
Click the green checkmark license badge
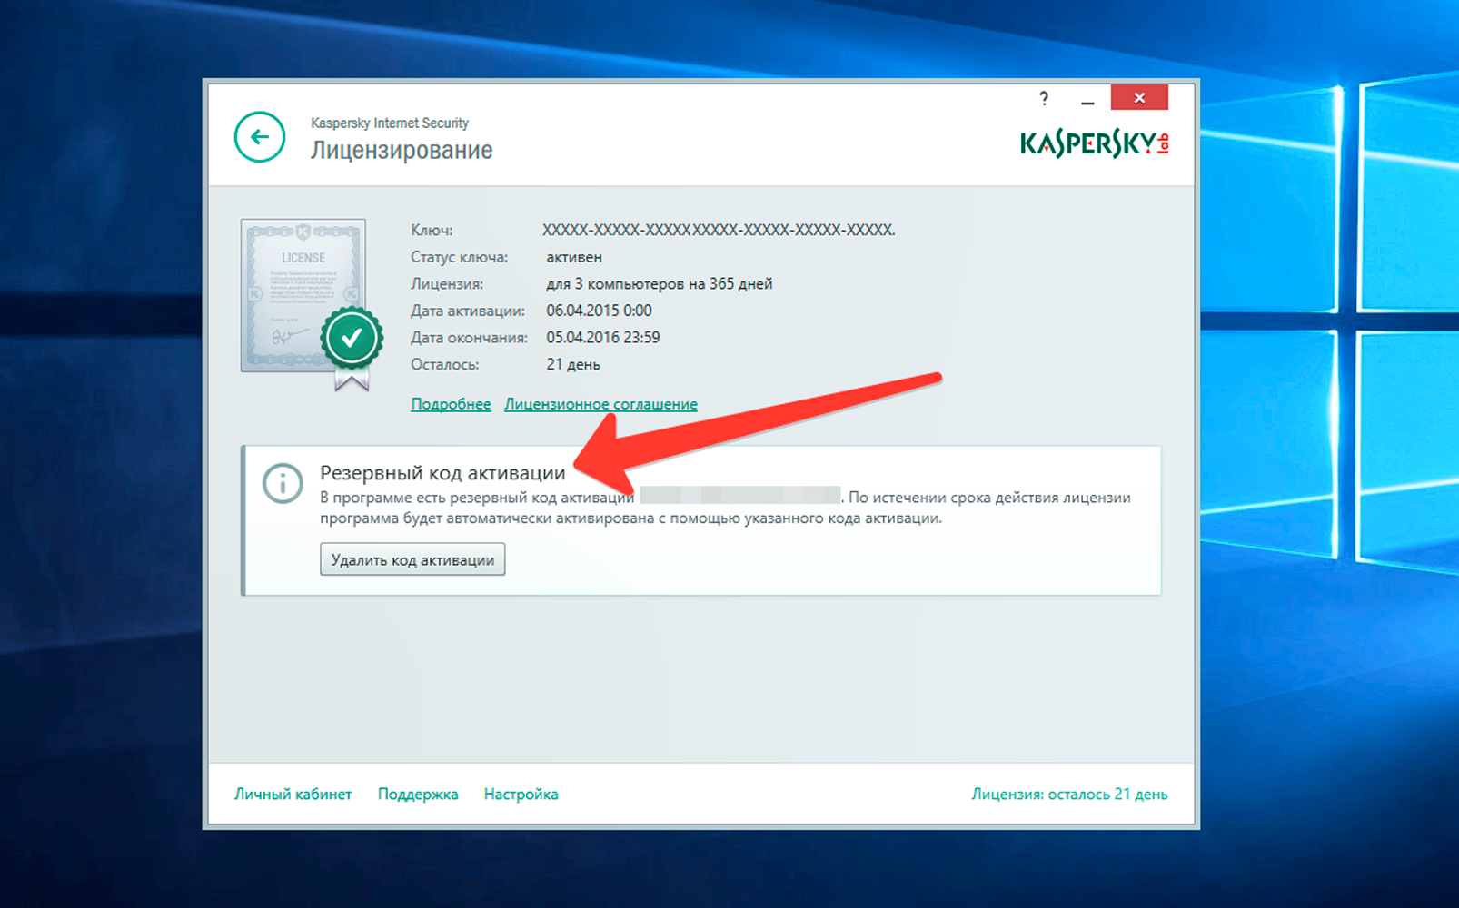(352, 339)
